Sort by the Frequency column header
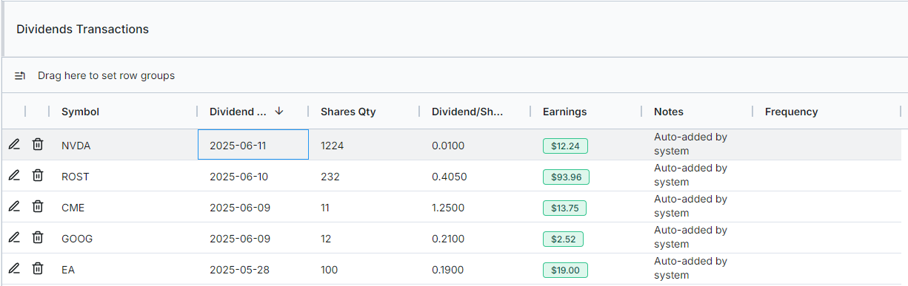The width and height of the screenshot is (908, 286). click(x=791, y=112)
